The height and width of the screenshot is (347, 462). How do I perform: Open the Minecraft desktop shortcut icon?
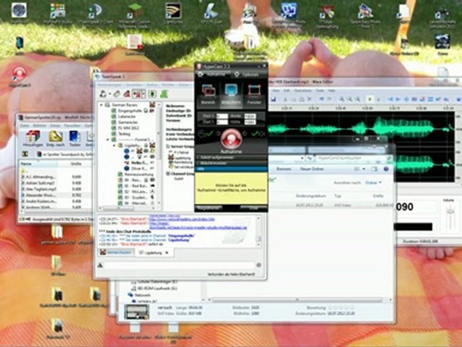point(134,15)
